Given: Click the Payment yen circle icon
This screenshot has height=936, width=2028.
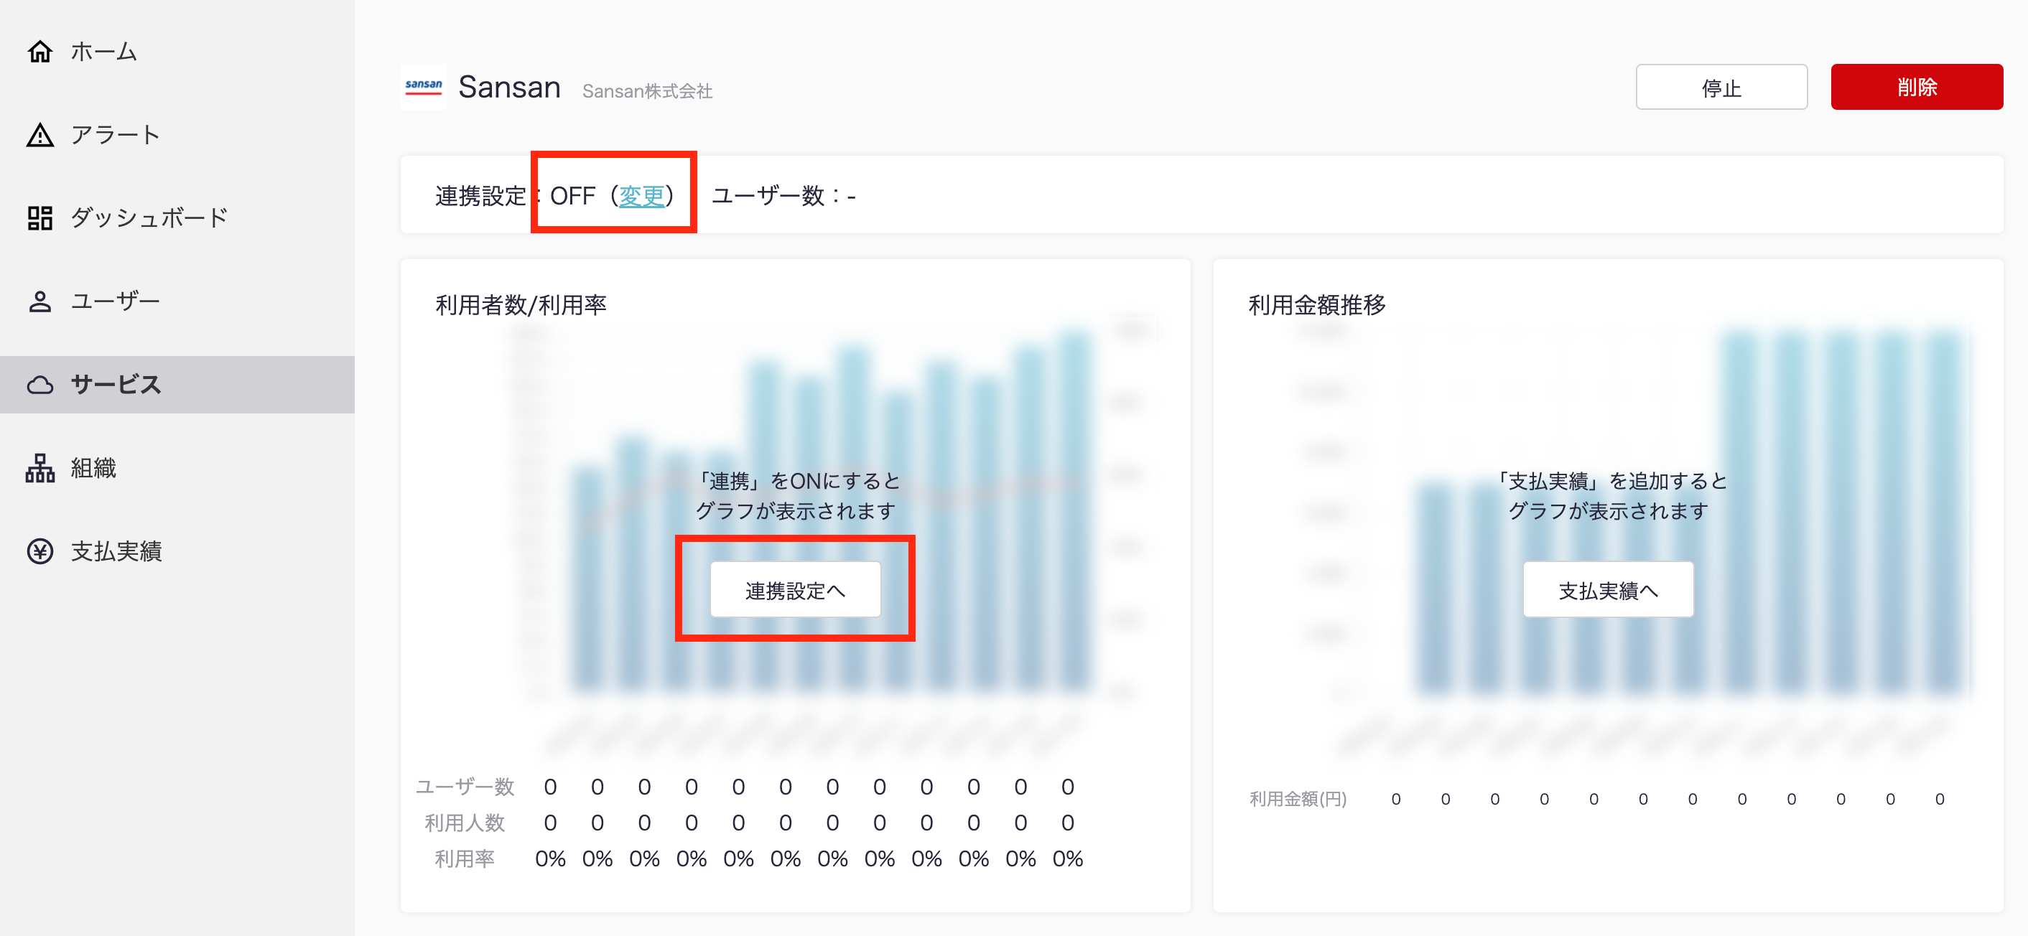Looking at the screenshot, I should 40,551.
